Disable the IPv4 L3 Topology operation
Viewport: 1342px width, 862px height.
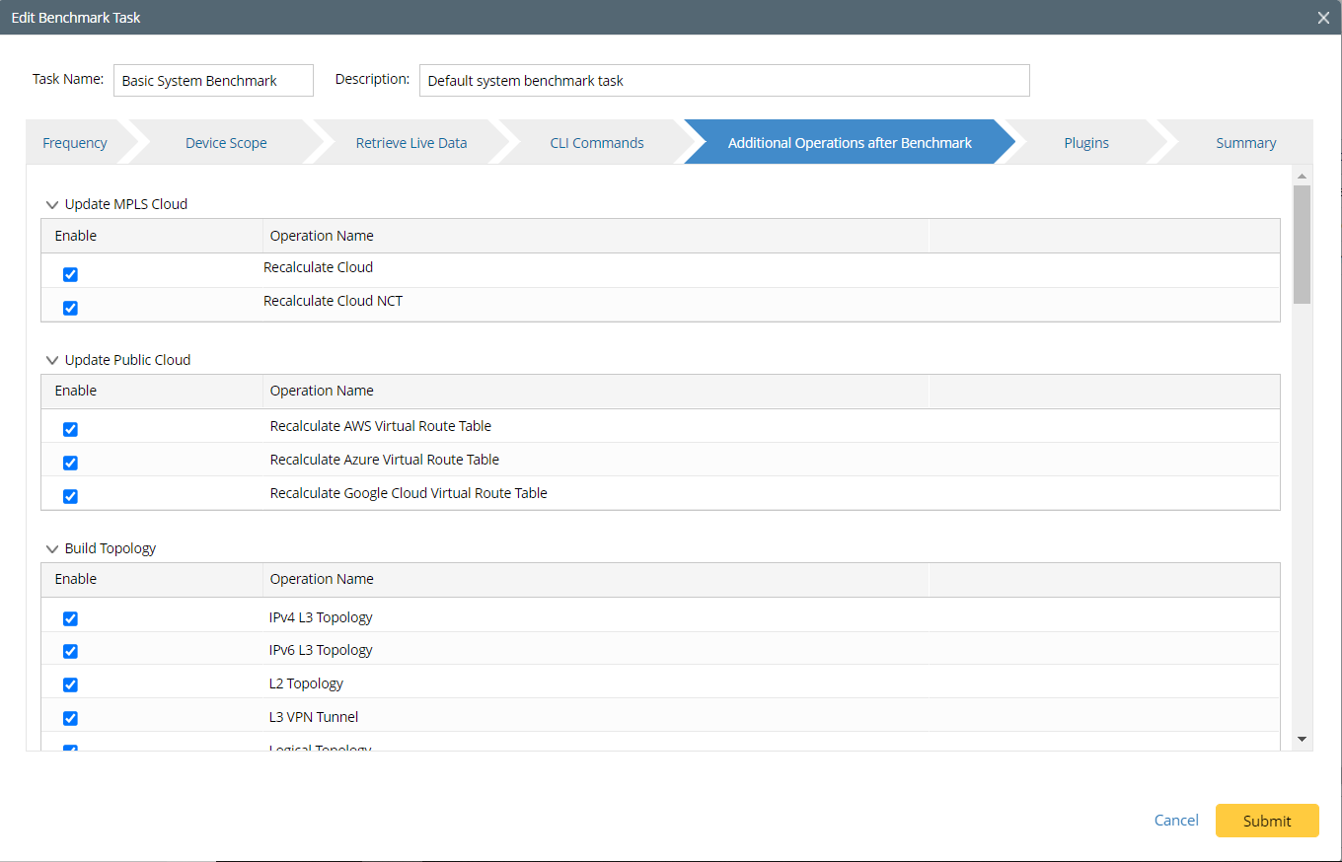(x=70, y=618)
